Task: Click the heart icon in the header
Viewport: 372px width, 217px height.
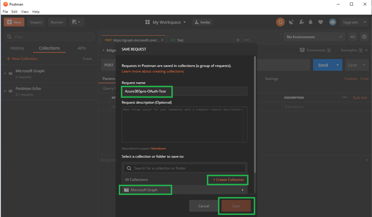Action: (x=321, y=22)
